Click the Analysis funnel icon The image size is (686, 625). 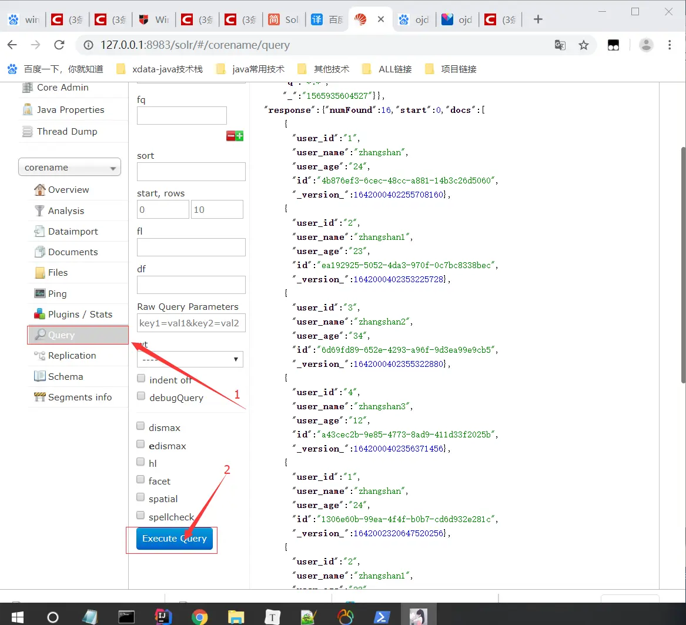click(39, 210)
